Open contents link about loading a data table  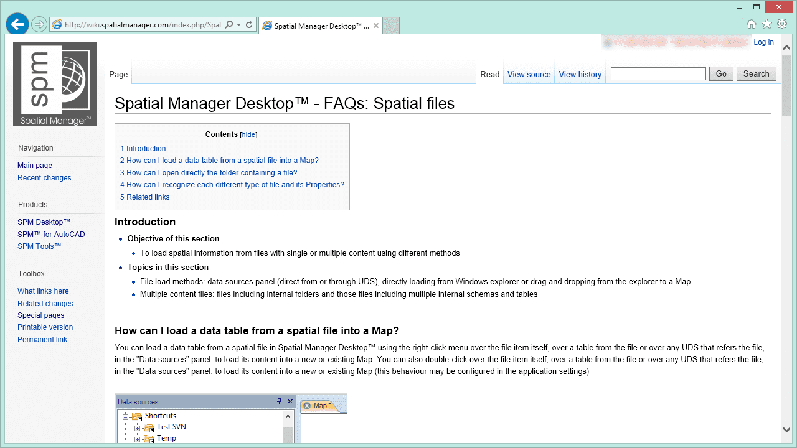coord(219,161)
